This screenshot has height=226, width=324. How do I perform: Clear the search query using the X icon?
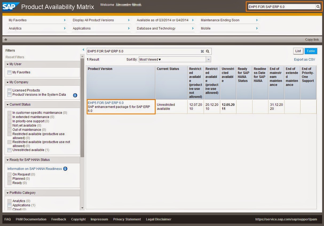pyautogui.click(x=203, y=51)
